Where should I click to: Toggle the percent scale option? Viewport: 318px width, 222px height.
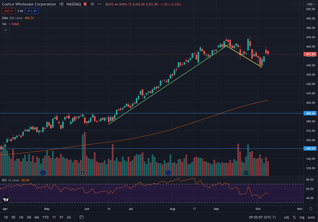pyautogui.click(x=294, y=217)
